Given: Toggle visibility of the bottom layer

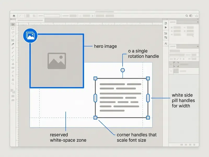Looking at the screenshot, I should 171,71.
